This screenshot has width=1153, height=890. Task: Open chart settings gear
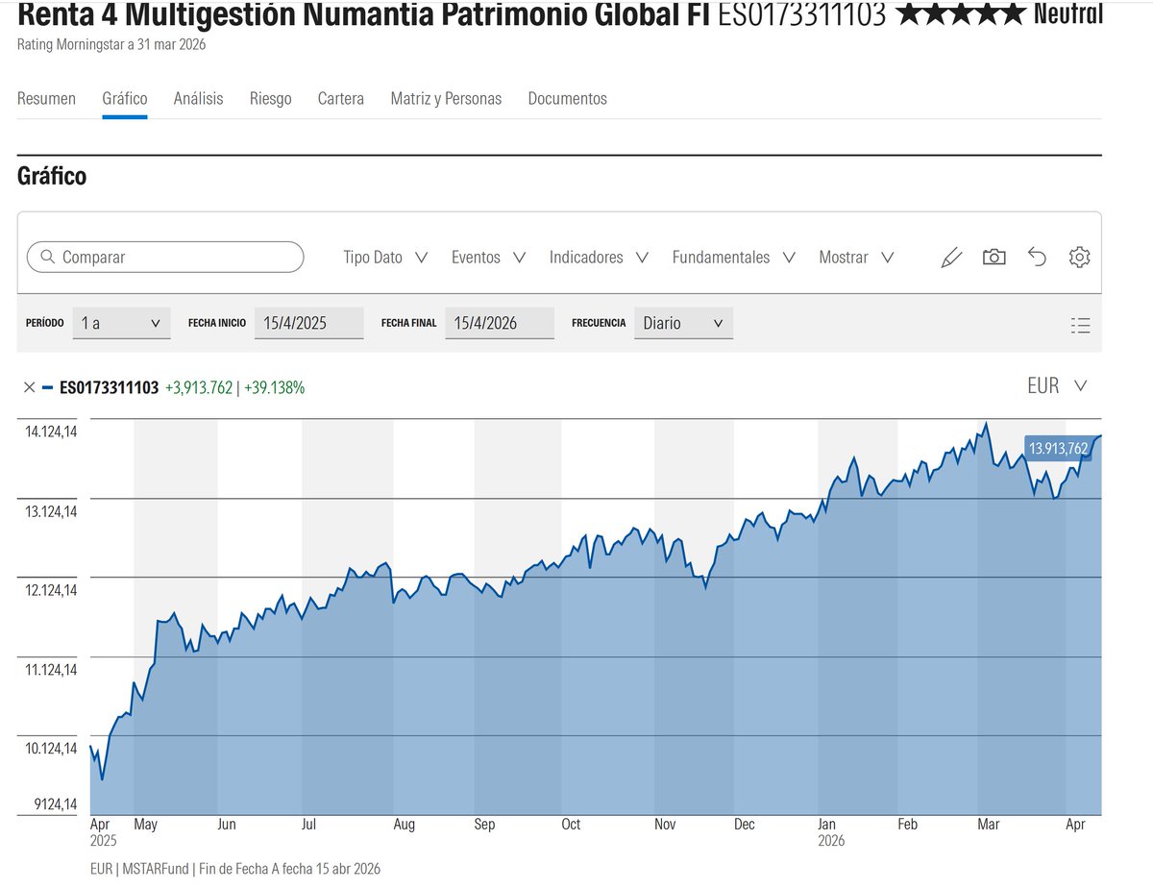(x=1080, y=258)
